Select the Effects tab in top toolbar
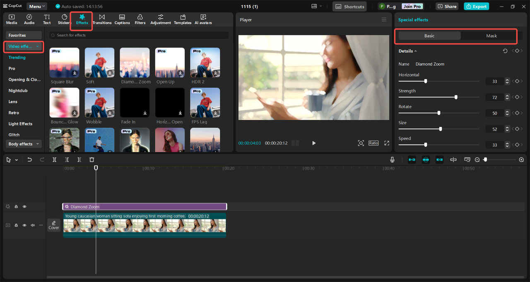530x282 pixels. tap(82, 19)
